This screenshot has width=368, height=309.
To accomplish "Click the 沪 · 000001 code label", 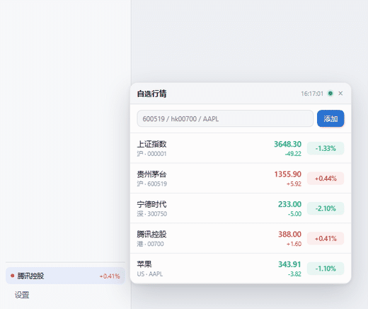I will (151, 154).
